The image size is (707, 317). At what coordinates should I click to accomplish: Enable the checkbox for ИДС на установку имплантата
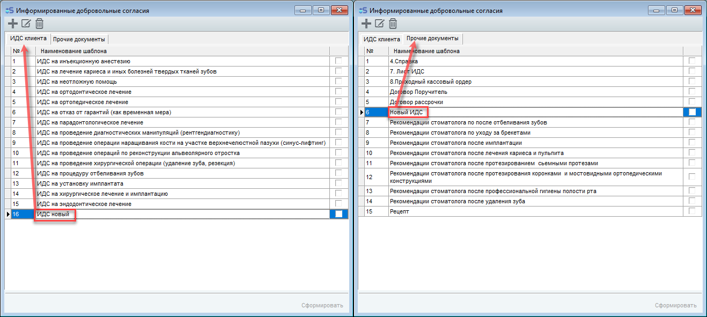338,183
